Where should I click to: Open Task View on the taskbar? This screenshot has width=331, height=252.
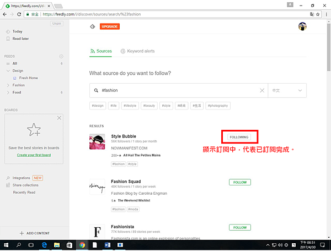coord(31,245)
